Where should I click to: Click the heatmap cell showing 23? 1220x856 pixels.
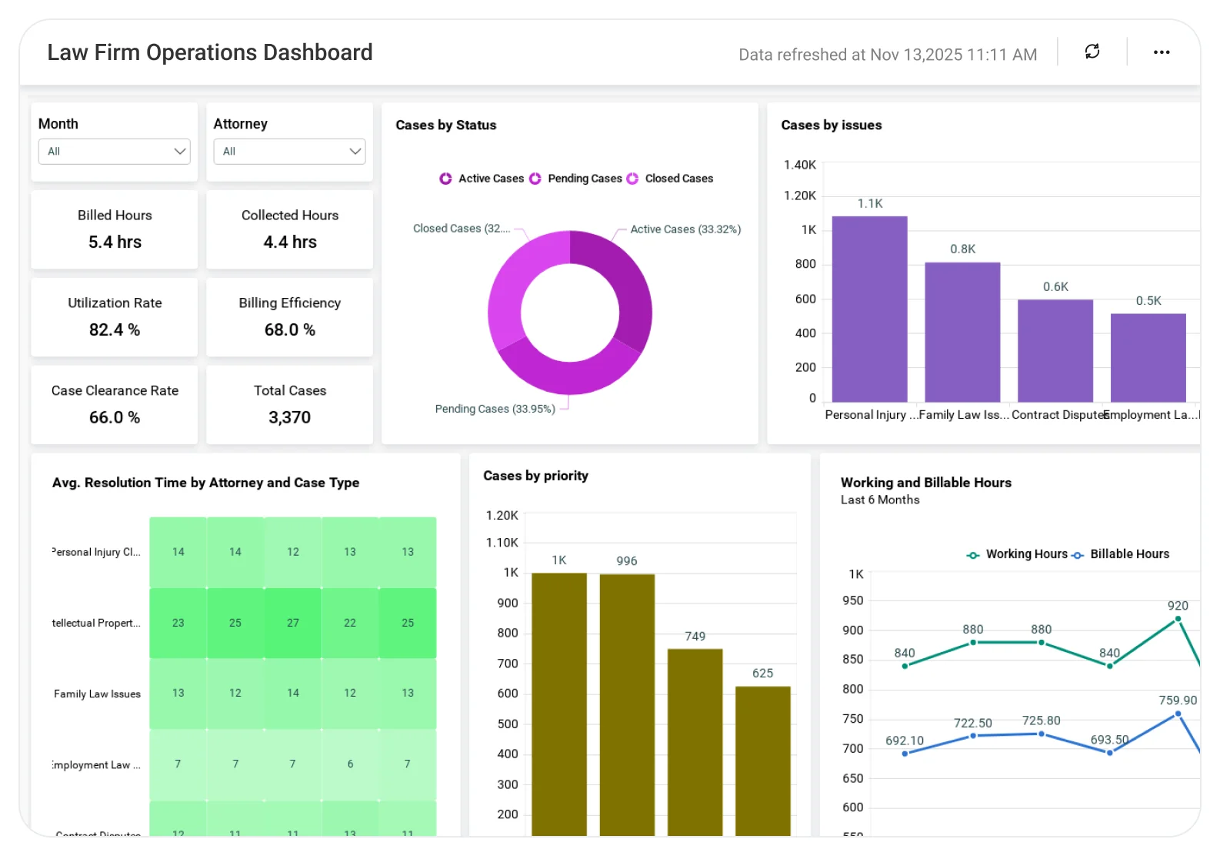click(x=178, y=623)
